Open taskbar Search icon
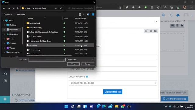 click(73, 107)
